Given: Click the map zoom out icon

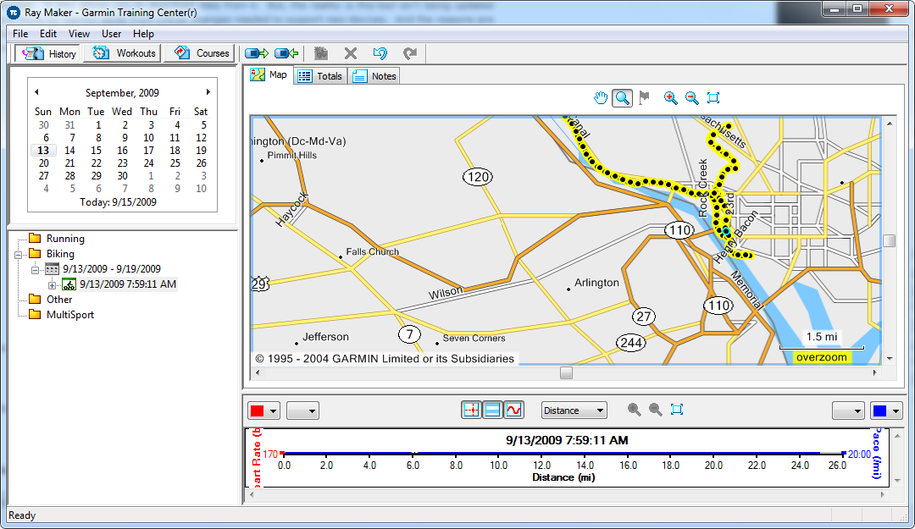Looking at the screenshot, I should pos(692,98).
